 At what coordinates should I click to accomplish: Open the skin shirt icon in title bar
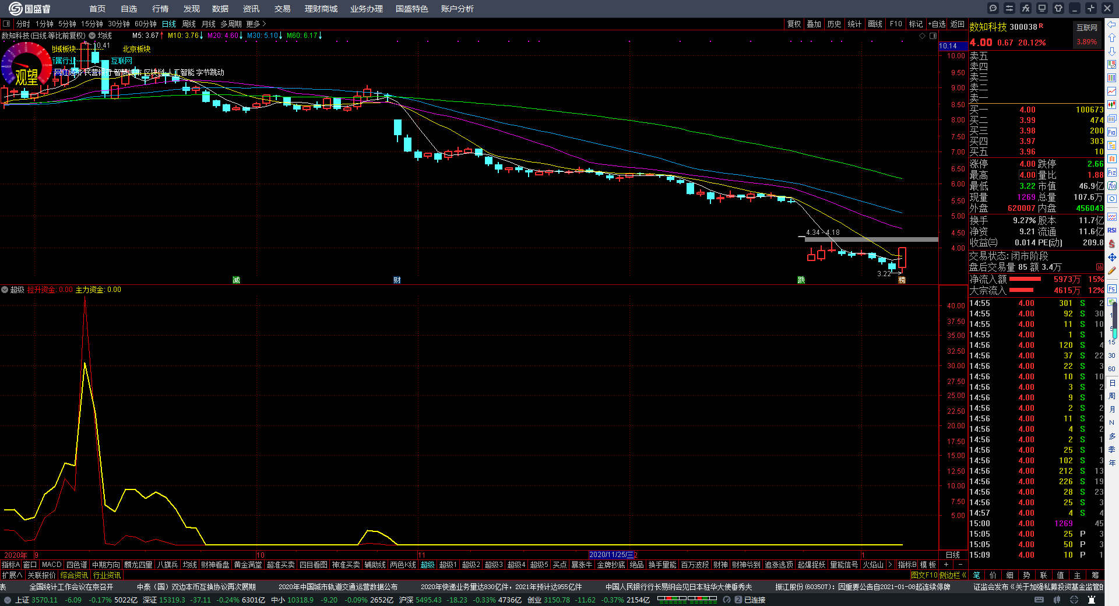coord(1058,8)
